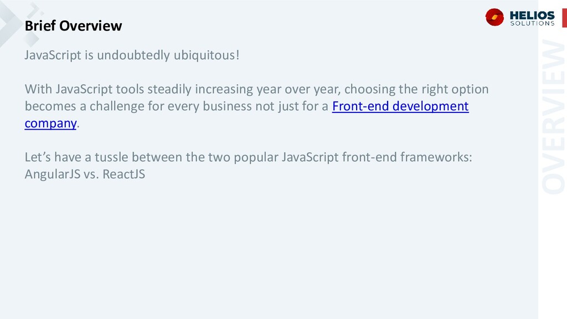Viewport: 567px width, 319px height.
Task: Click the red Helios globe logo icon
Action: tap(494, 17)
